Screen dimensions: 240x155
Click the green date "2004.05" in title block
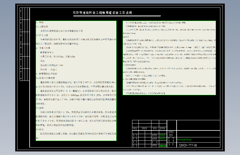163,146
